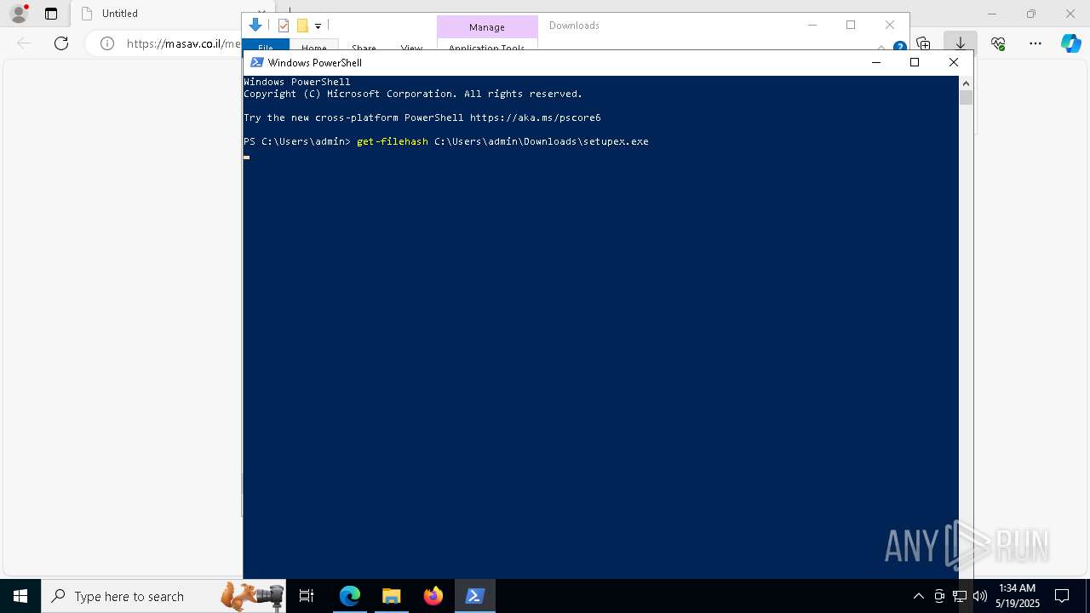Refresh the page in Edge
1090x613 pixels.
point(61,43)
